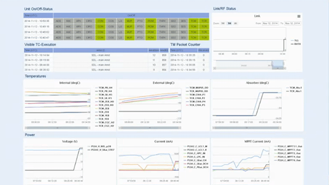This screenshot has height=185, width=329.
Task: Select the 1M zoom option
Action: coord(223,24)
